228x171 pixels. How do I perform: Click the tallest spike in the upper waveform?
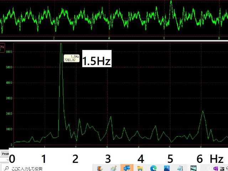pos(171,2)
